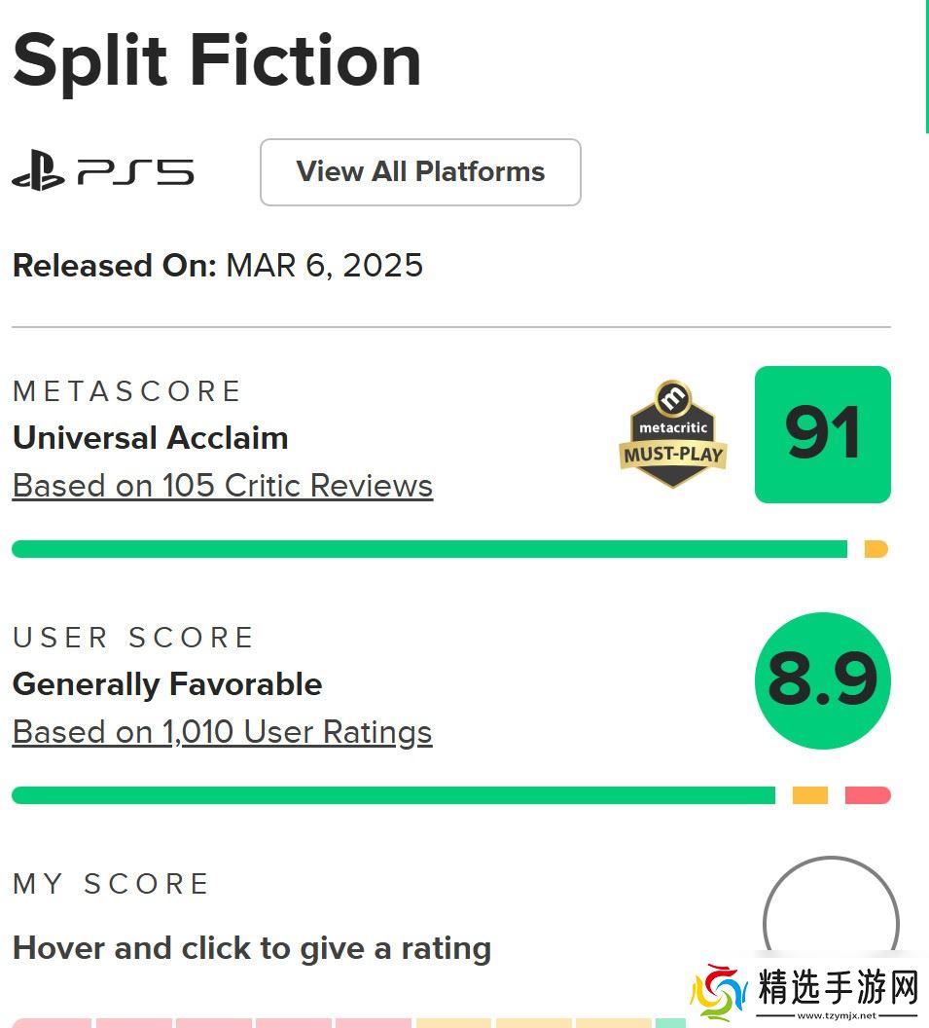Click the red negative segment of user score bar
This screenshot has width=929, height=1028.
[x=868, y=795]
